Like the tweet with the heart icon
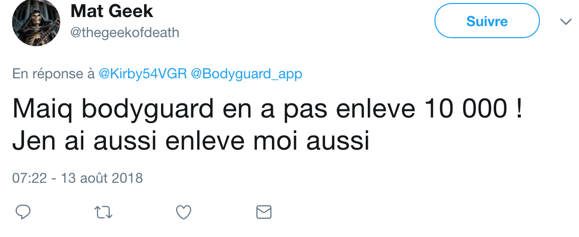 click(x=184, y=212)
